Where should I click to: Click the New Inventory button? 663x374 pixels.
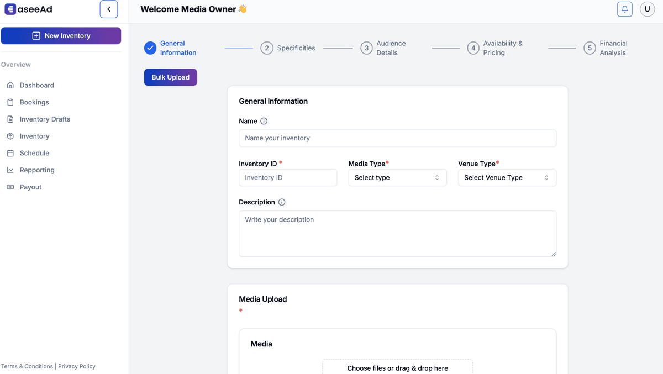(61, 36)
